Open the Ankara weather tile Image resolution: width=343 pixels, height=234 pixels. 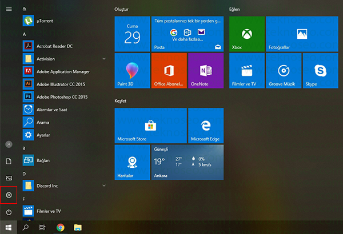point(188,162)
